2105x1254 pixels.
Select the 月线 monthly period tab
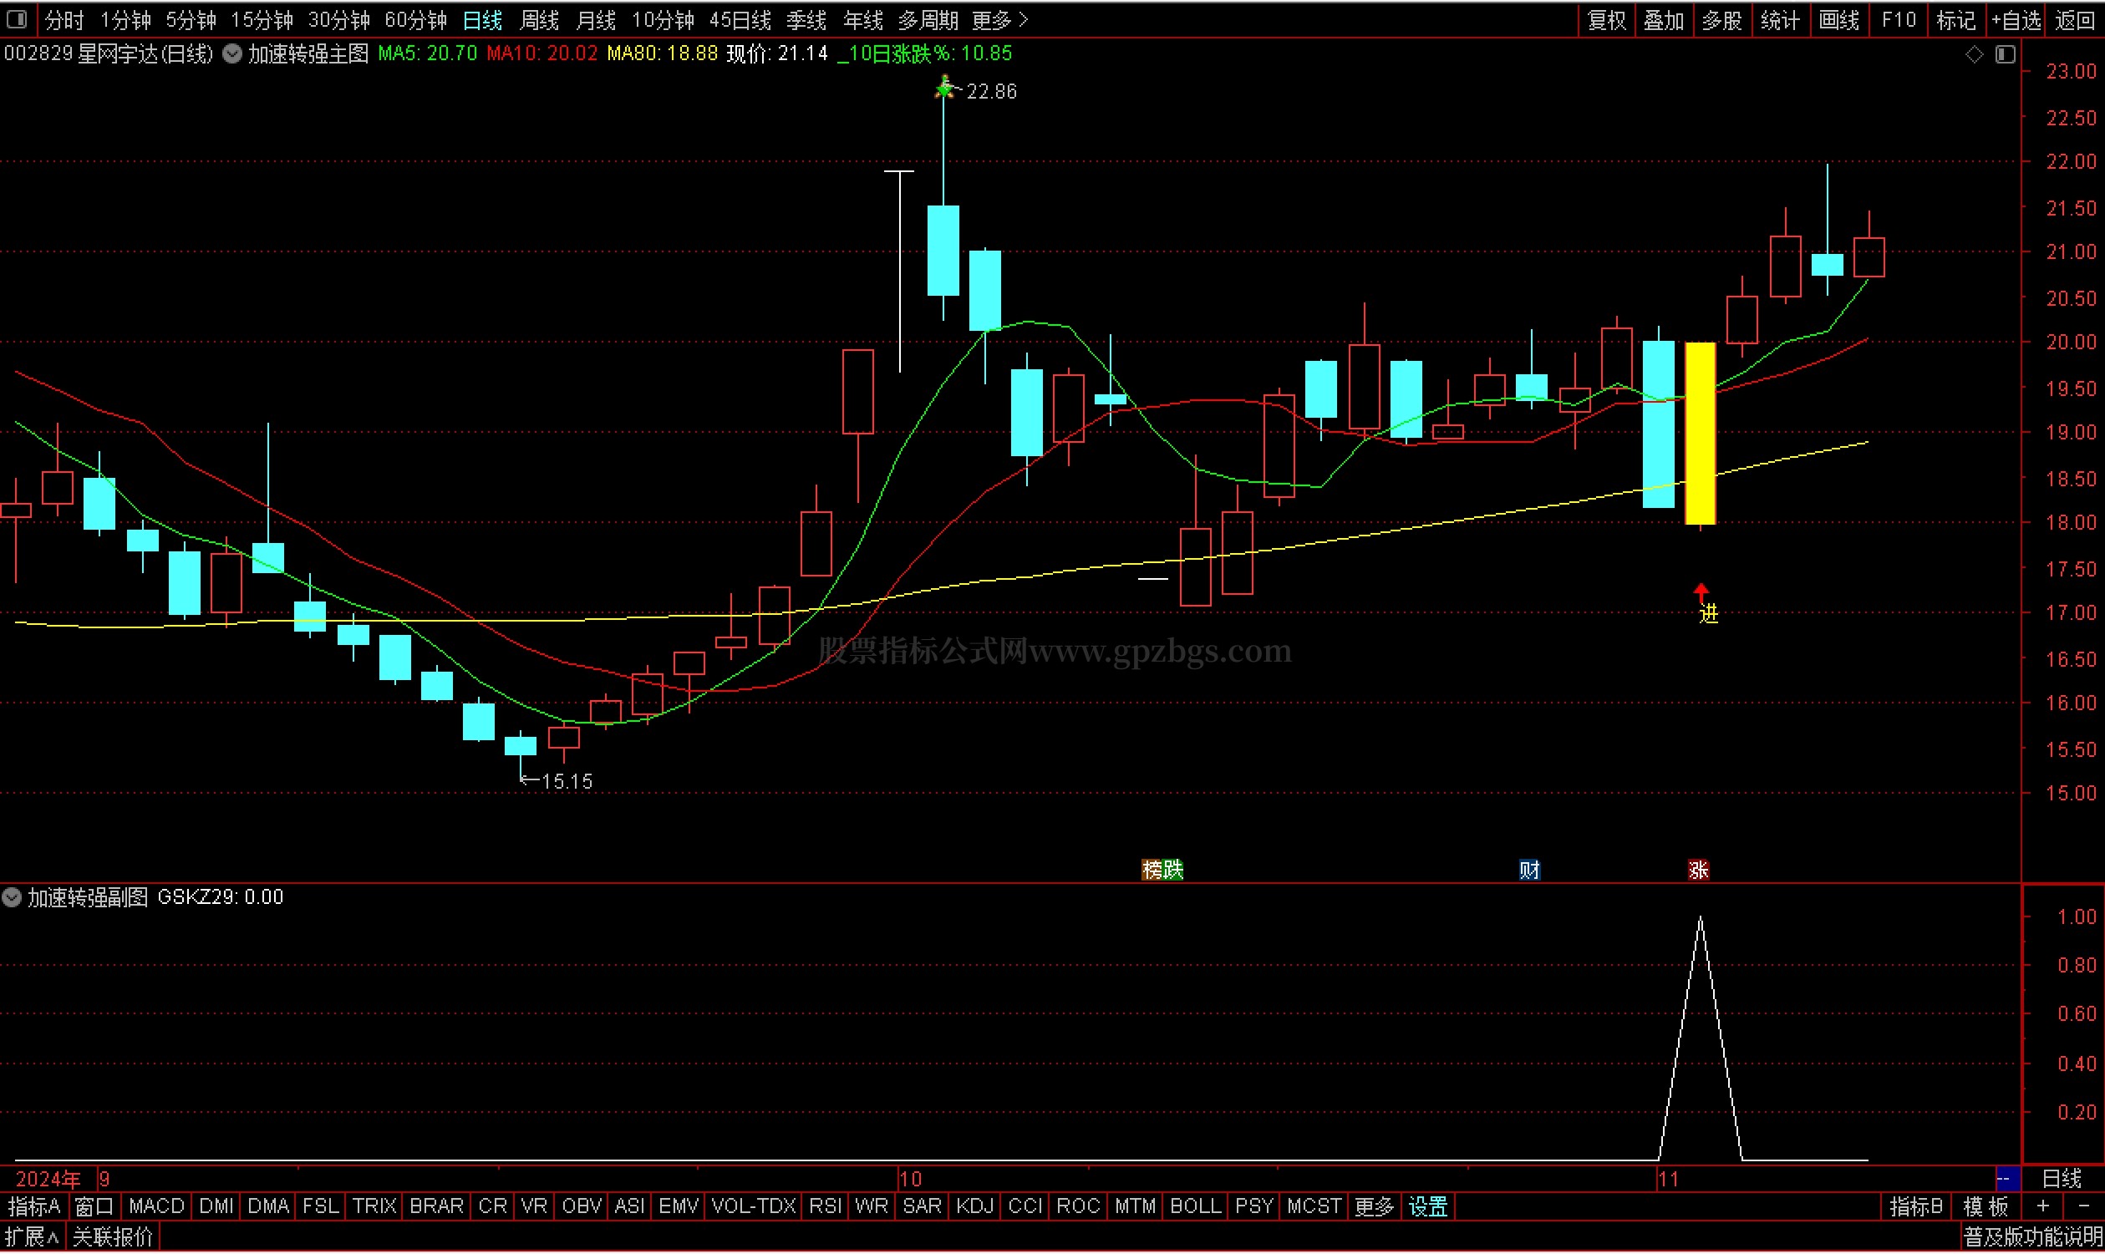click(595, 19)
